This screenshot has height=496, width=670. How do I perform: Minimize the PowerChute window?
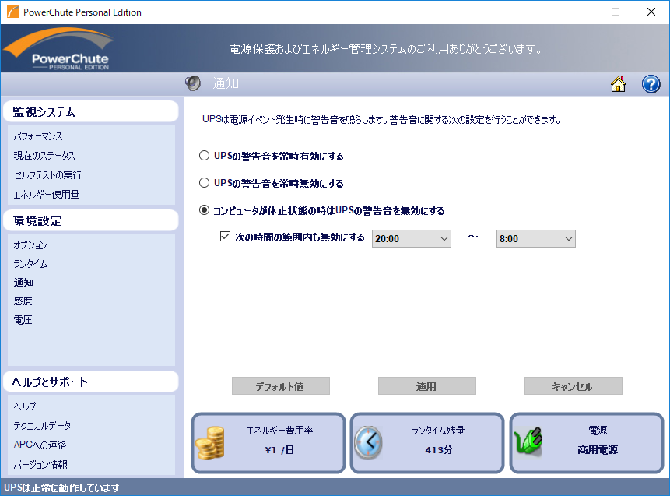(581, 12)
